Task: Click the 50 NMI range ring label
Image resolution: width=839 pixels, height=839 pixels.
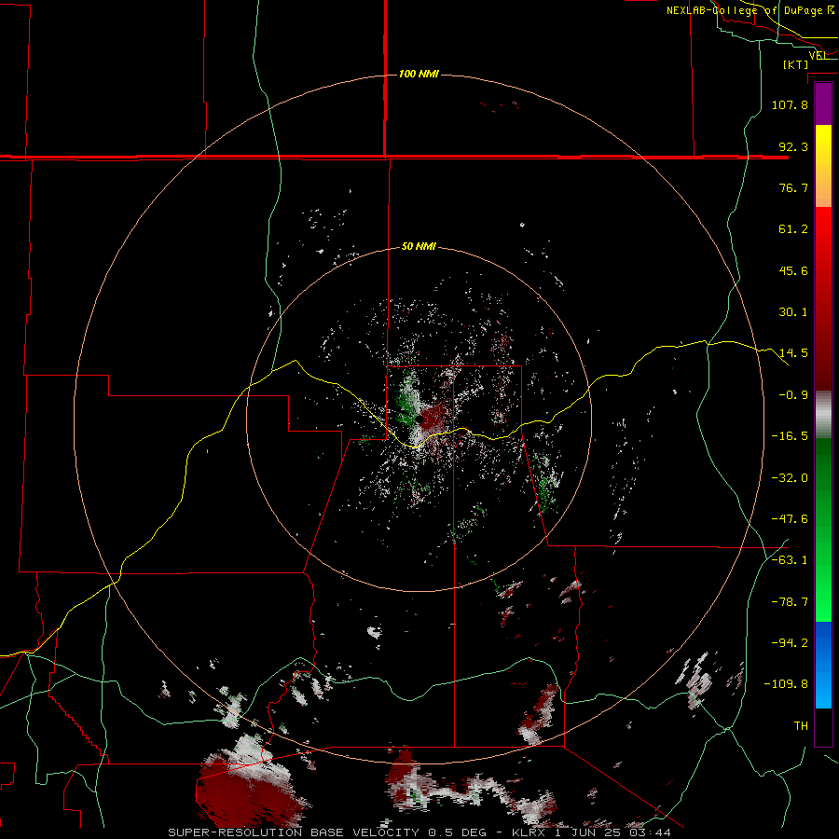Action: [x=419, y=247]
